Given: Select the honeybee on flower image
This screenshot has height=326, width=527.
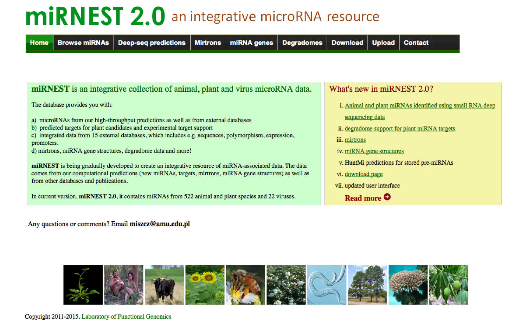Looking at the screenshot, I should pos(245,285).
